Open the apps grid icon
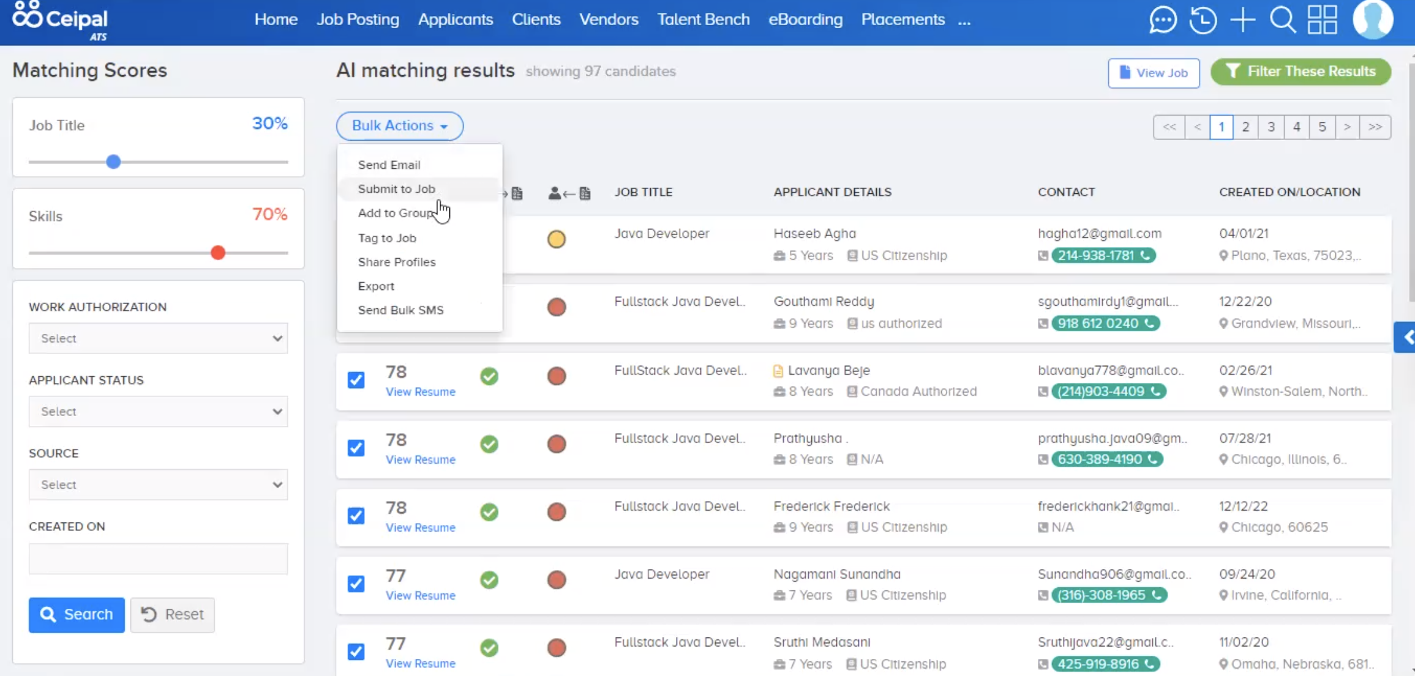 coord(1323,20)
